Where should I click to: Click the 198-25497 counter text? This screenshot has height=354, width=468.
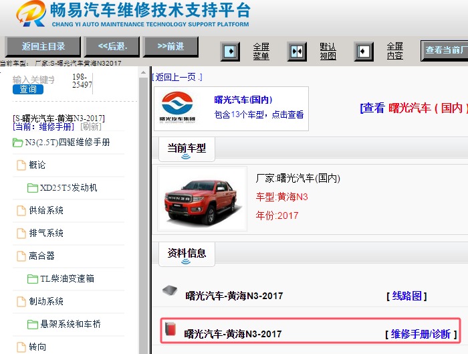[82, 81]
